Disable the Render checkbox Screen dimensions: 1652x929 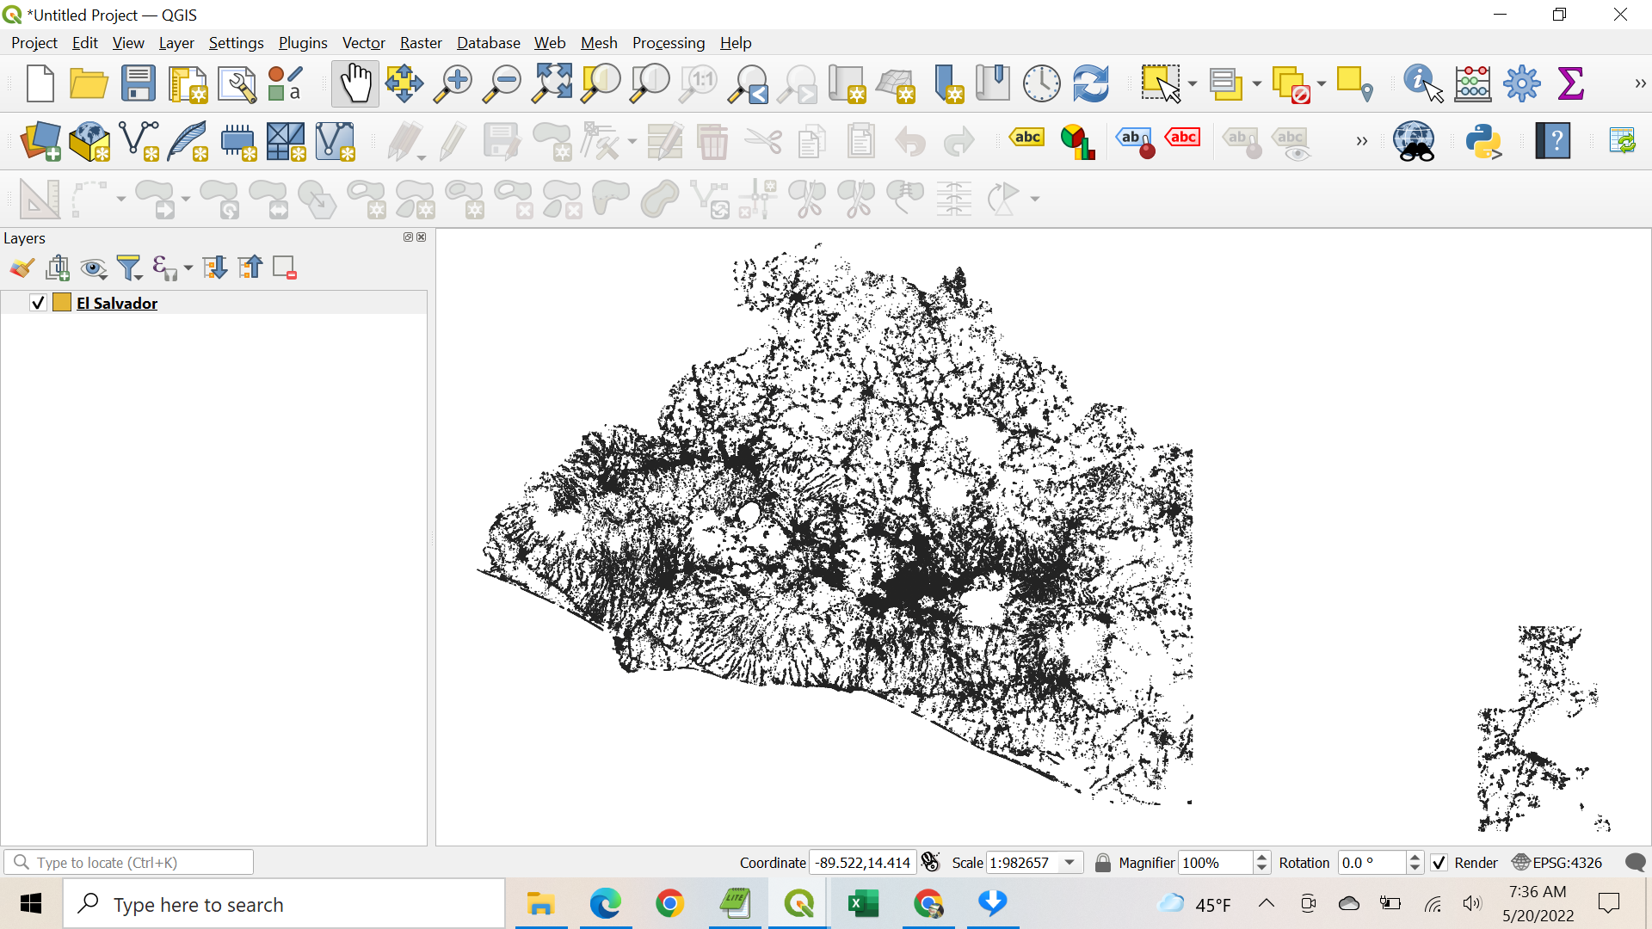(x=1439, y=863)
